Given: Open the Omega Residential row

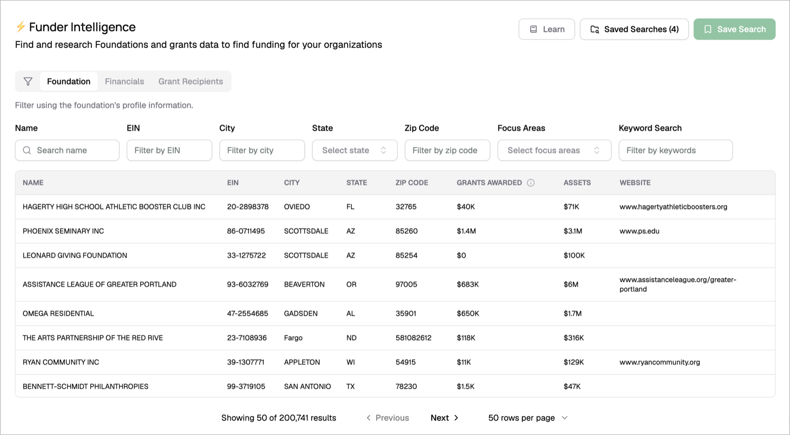Looking at the screenshot, I should (395, 314).
